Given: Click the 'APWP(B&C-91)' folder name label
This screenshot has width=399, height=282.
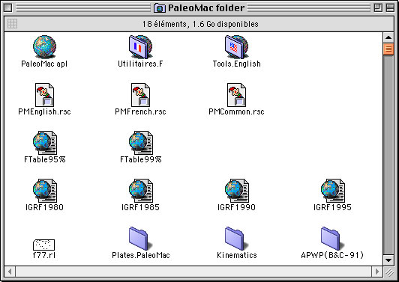Looking at the screenshot, I should (x=332, y=255).
